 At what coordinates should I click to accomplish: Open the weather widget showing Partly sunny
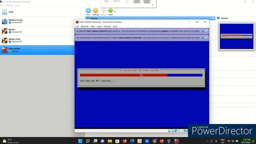(x=10, y=141)
